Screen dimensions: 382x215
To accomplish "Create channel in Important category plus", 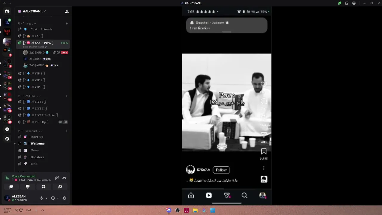I will click(x=67, y=131).
